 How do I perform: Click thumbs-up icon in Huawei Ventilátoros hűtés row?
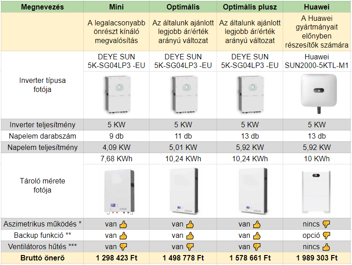[x=326, y=247]
